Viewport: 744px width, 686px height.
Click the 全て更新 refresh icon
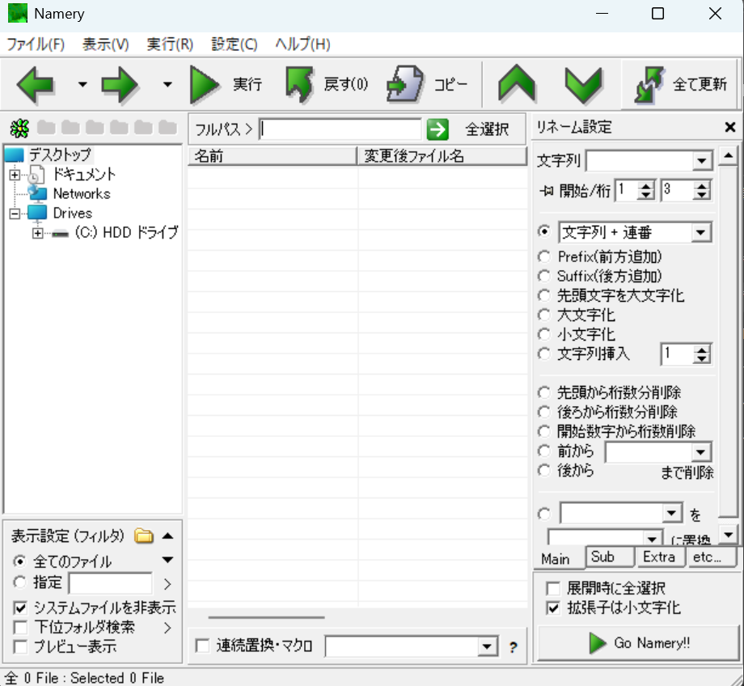[649, 84]
